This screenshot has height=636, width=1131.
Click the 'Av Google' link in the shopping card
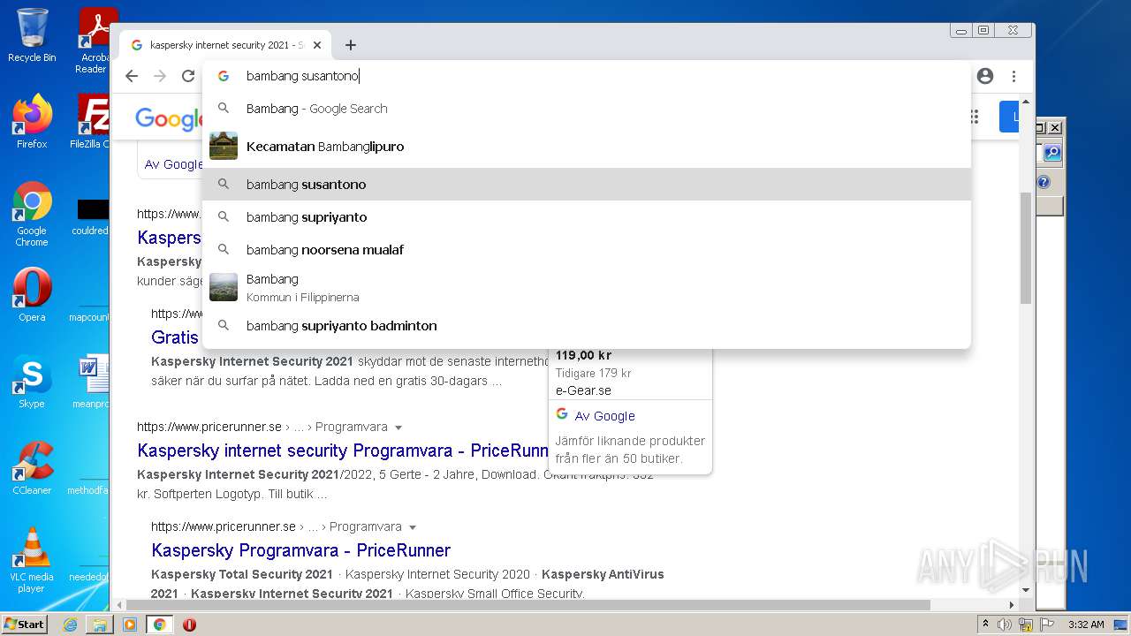[x=604, y=416]
